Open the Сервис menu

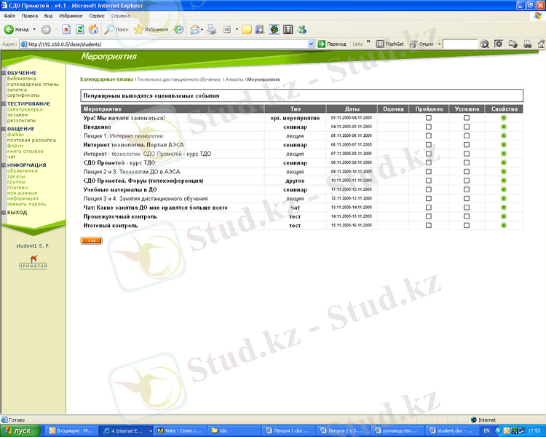[x=97, y=16]
